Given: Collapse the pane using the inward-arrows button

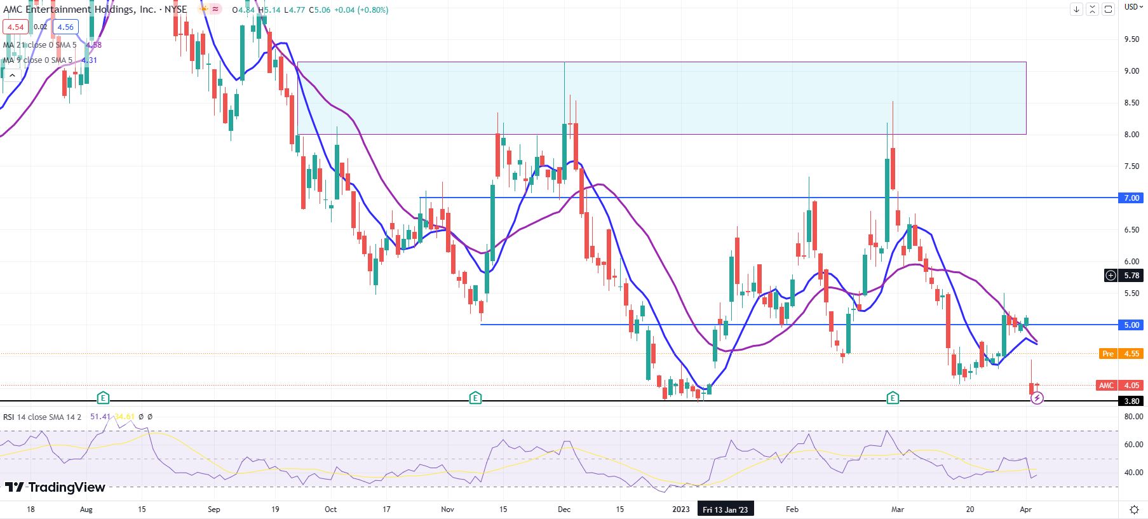Looking at the screenshot, I should [x=1092, y=10].
